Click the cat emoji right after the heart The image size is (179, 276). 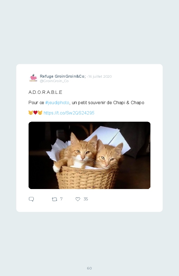pos(40,113)
